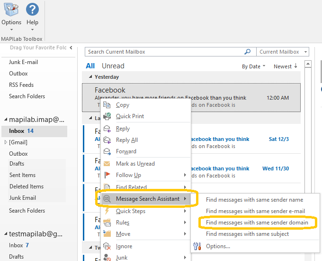Open the Drafts folder under mapilab account
The image size is (322, 261).
(17, 164)
